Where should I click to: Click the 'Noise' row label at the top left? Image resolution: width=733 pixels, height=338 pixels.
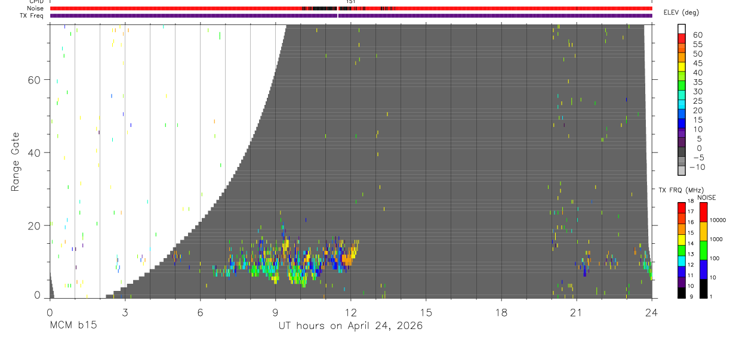click(x=36, y=9)
